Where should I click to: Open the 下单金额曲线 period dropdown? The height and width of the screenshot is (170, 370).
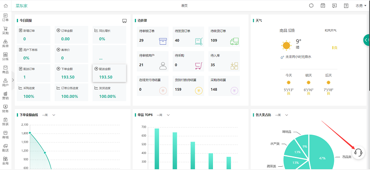click(53, 115)
